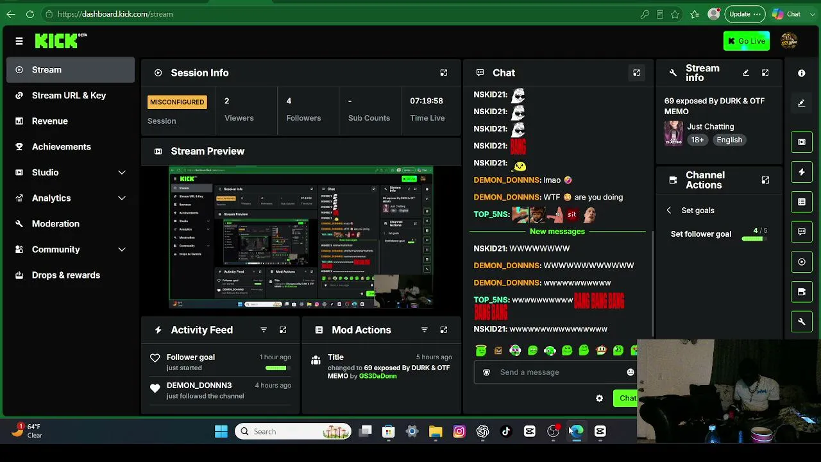Screen dimensions: 821x462
Task: Open chat settings gear icon
Action: coord(599,398)
